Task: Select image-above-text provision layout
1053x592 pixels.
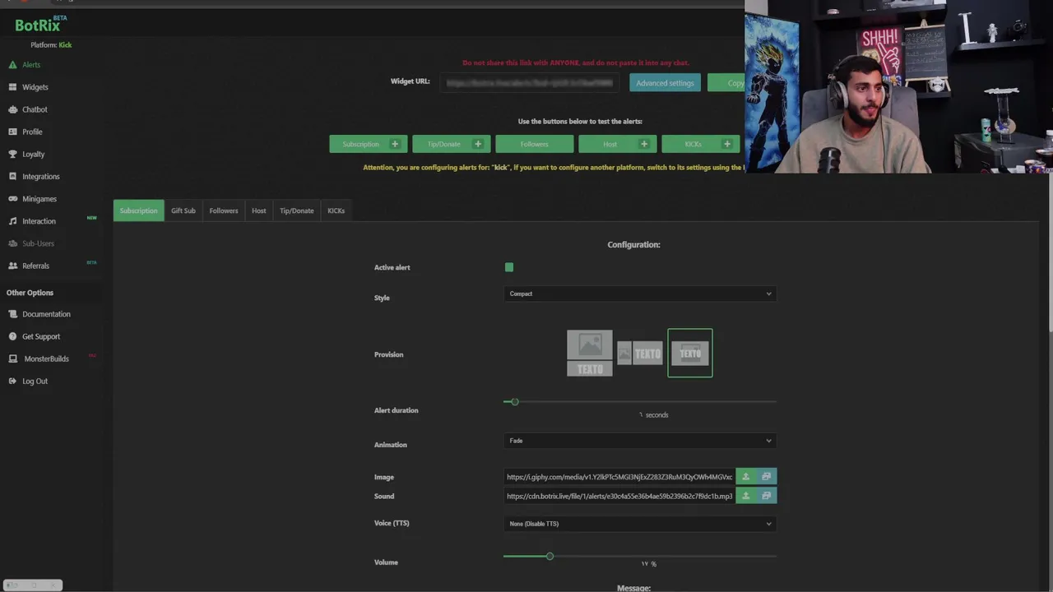Action: (x=590, y=353)
